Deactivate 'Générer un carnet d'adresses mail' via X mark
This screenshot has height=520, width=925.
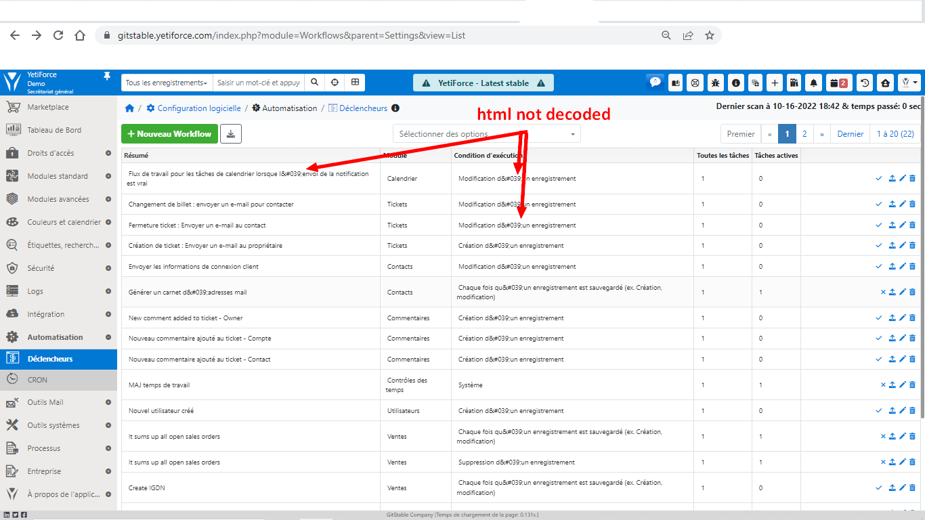(x=882, y=292)
